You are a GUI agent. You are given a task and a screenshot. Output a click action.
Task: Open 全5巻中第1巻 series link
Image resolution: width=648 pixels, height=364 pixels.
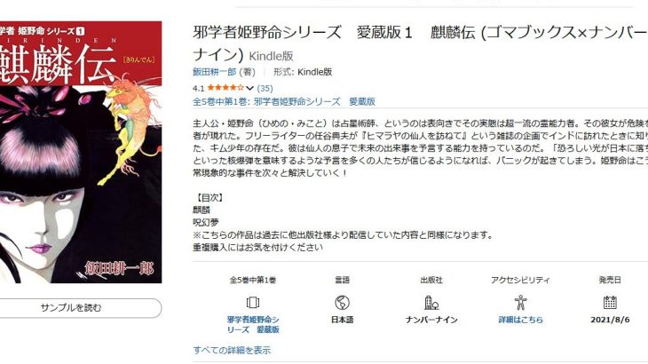click(284, 101)
